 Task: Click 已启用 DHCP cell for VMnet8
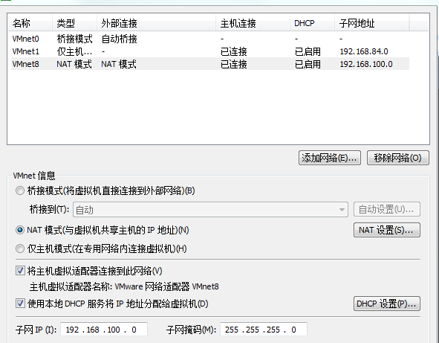click(x=308, y=64)
